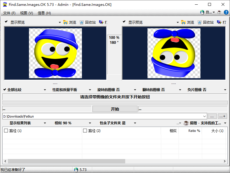
Task: Click the 100 % similarity value
Action: 114,38
